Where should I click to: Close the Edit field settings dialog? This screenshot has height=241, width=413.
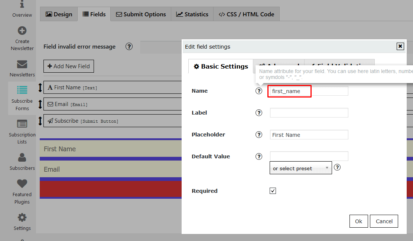[x=400, y=46]
